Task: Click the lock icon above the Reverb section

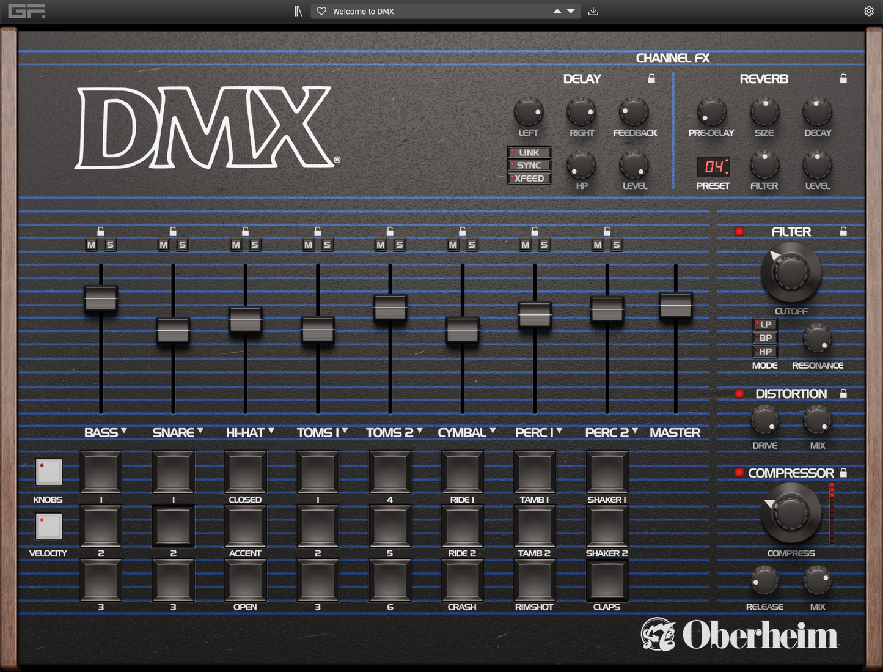Action: point(843,78)
